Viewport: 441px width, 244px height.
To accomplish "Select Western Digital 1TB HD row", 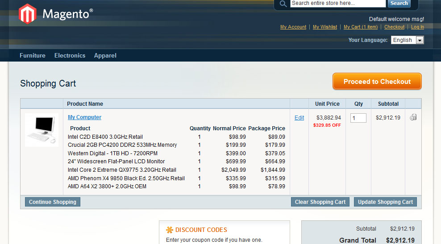I will [176, 153].
